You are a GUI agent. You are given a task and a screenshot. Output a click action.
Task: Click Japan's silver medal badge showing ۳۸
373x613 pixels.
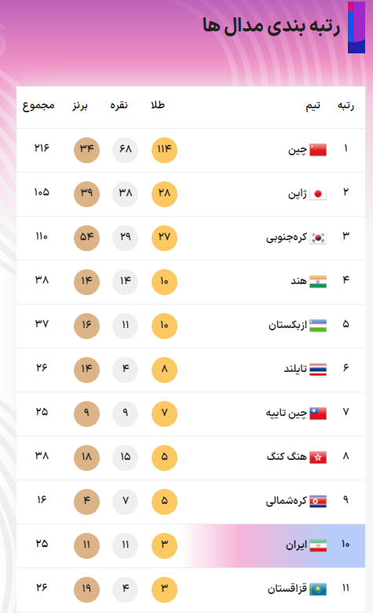tap(125, 194)
